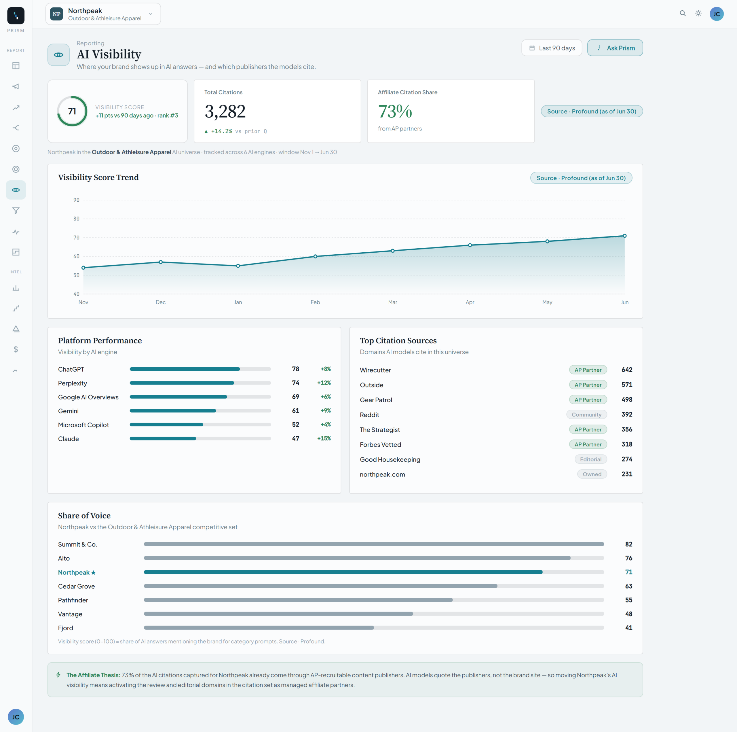Image resolution: width=737 pixels, height=732 pixels.
Task: Open the triangle icon under Intel
Action: [16, 329]
